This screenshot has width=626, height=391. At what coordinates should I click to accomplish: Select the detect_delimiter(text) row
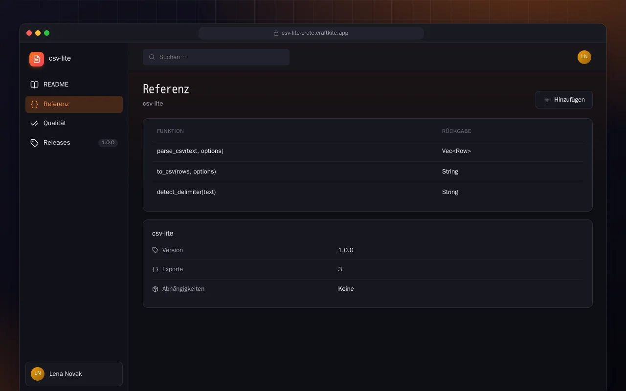point(368,192)
